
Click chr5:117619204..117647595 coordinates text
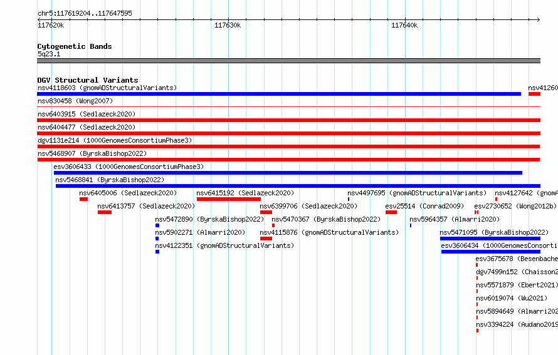(x=85, y=13)
